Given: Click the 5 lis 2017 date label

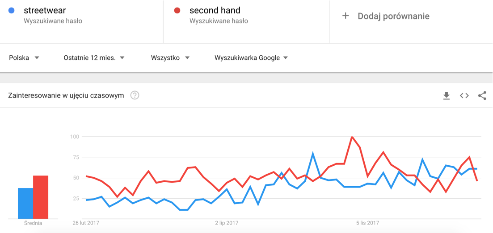Looking at the screenshot, I should coord(367,223).
